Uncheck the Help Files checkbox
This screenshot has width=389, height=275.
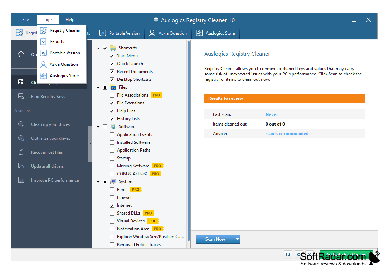(112, 111)
